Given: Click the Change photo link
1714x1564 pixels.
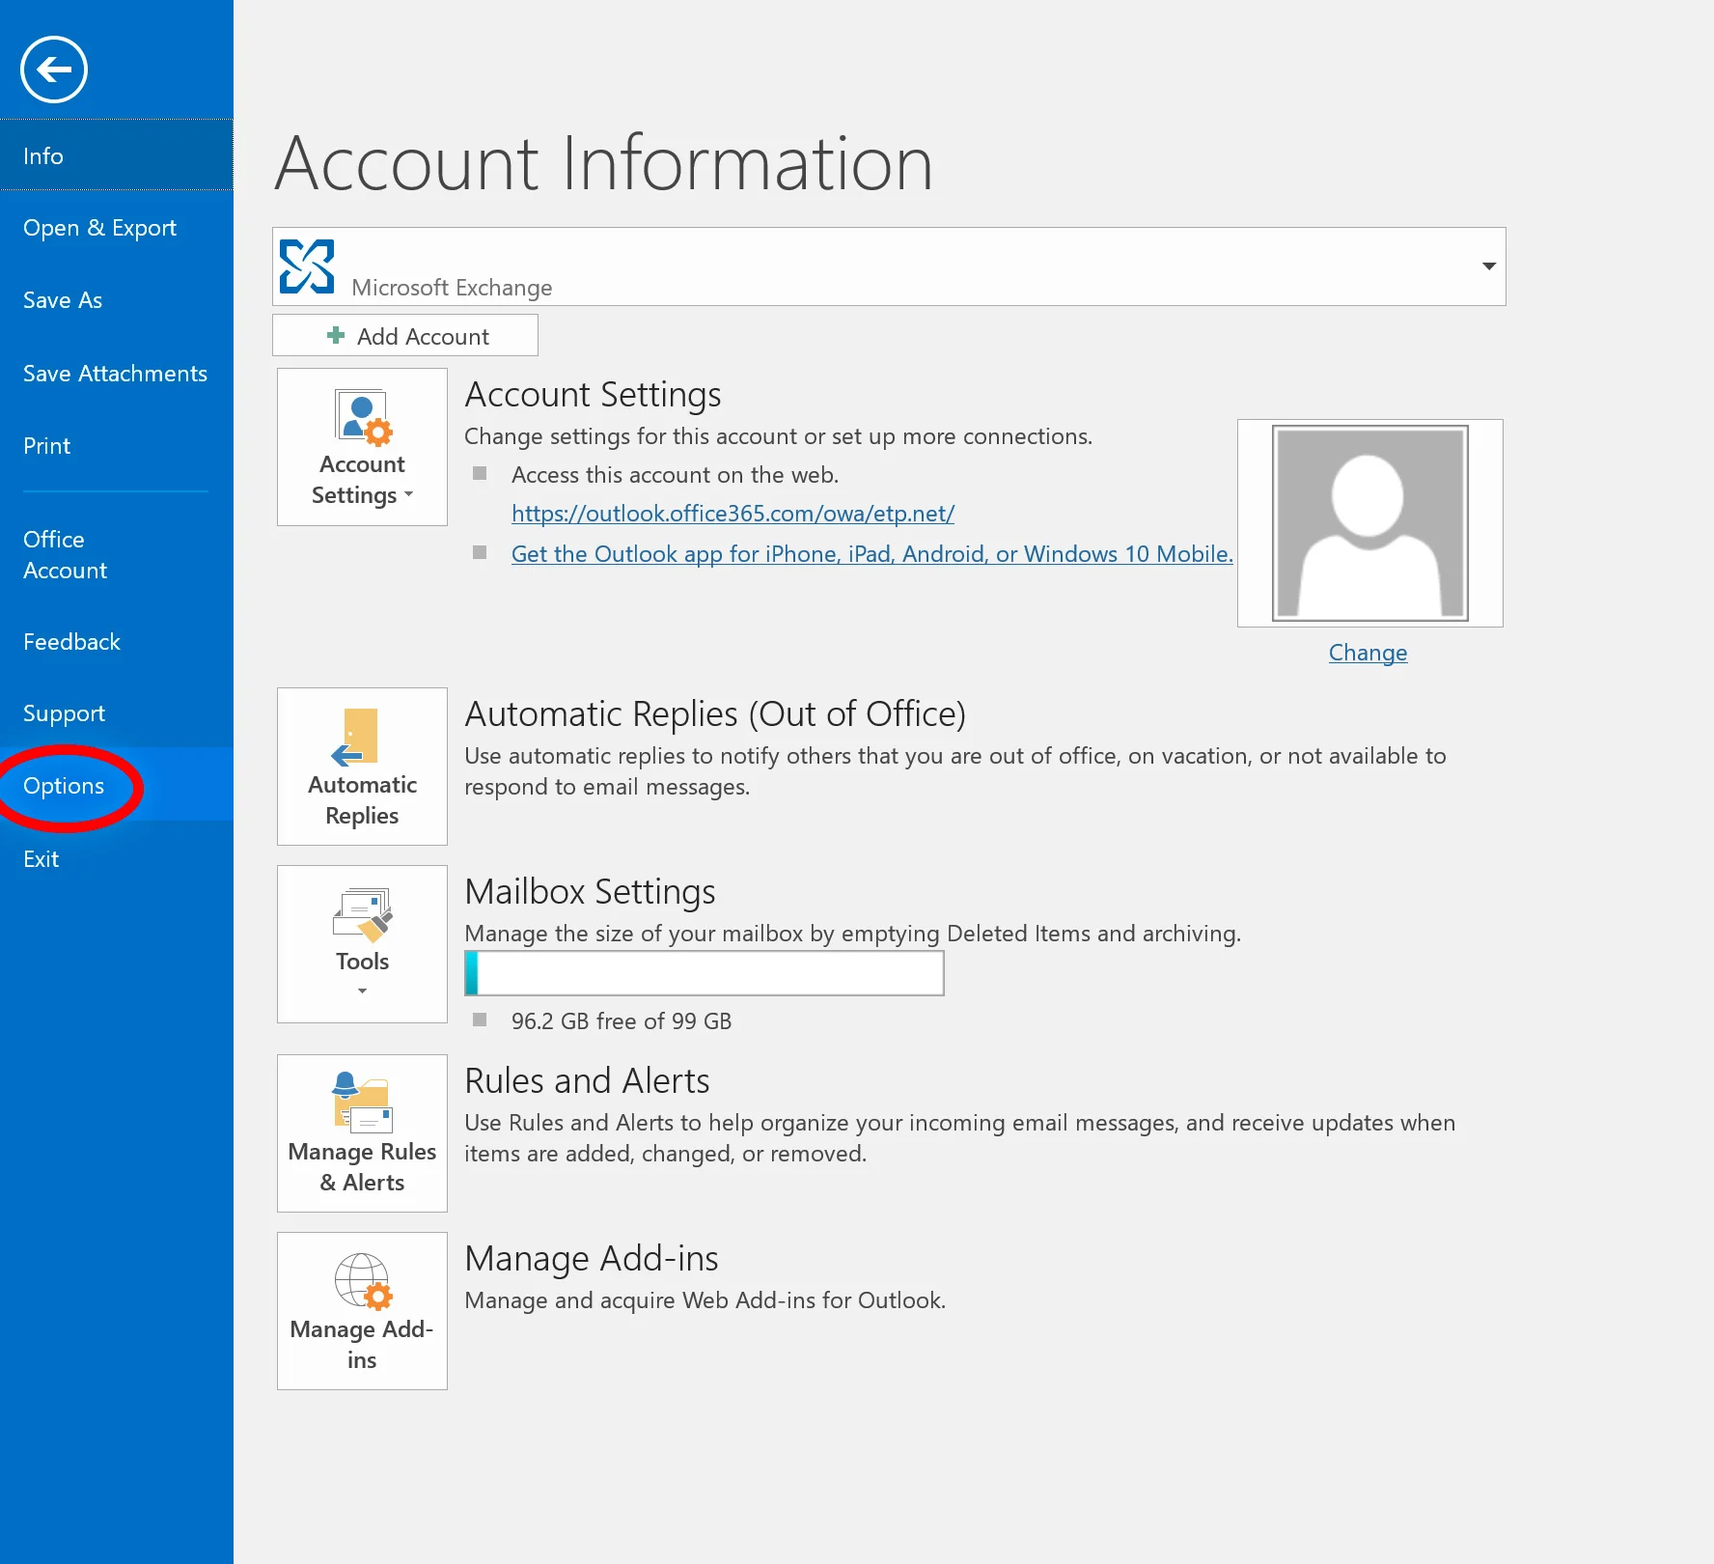Looking at the screenshot, I should (x=1368, y=653).
